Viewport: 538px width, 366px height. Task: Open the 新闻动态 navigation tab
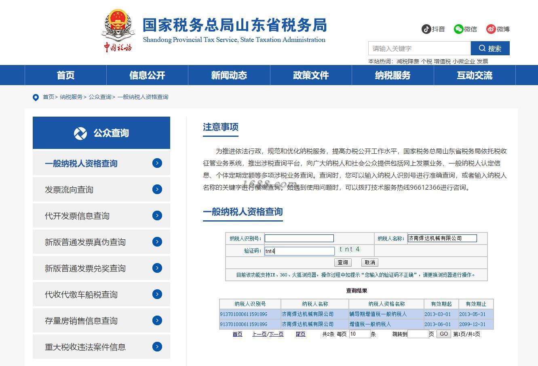pyautogui.click(x=229, y=75)
